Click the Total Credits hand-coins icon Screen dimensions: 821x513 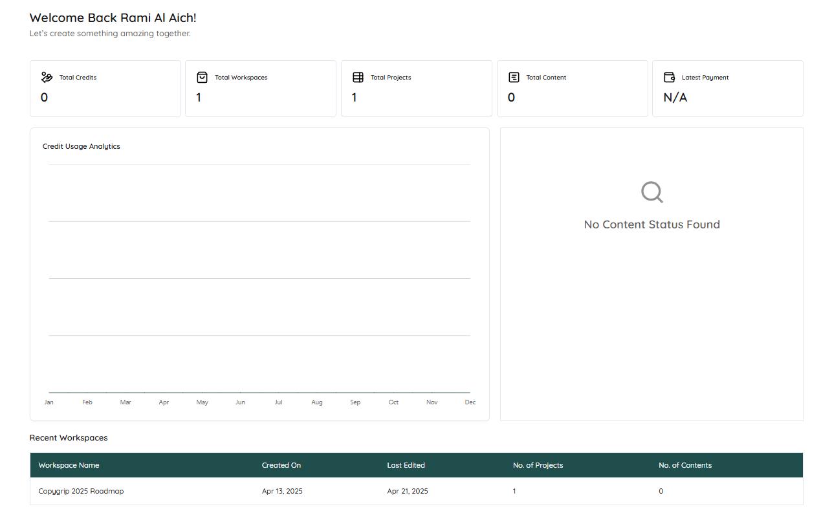pos(47,78)
